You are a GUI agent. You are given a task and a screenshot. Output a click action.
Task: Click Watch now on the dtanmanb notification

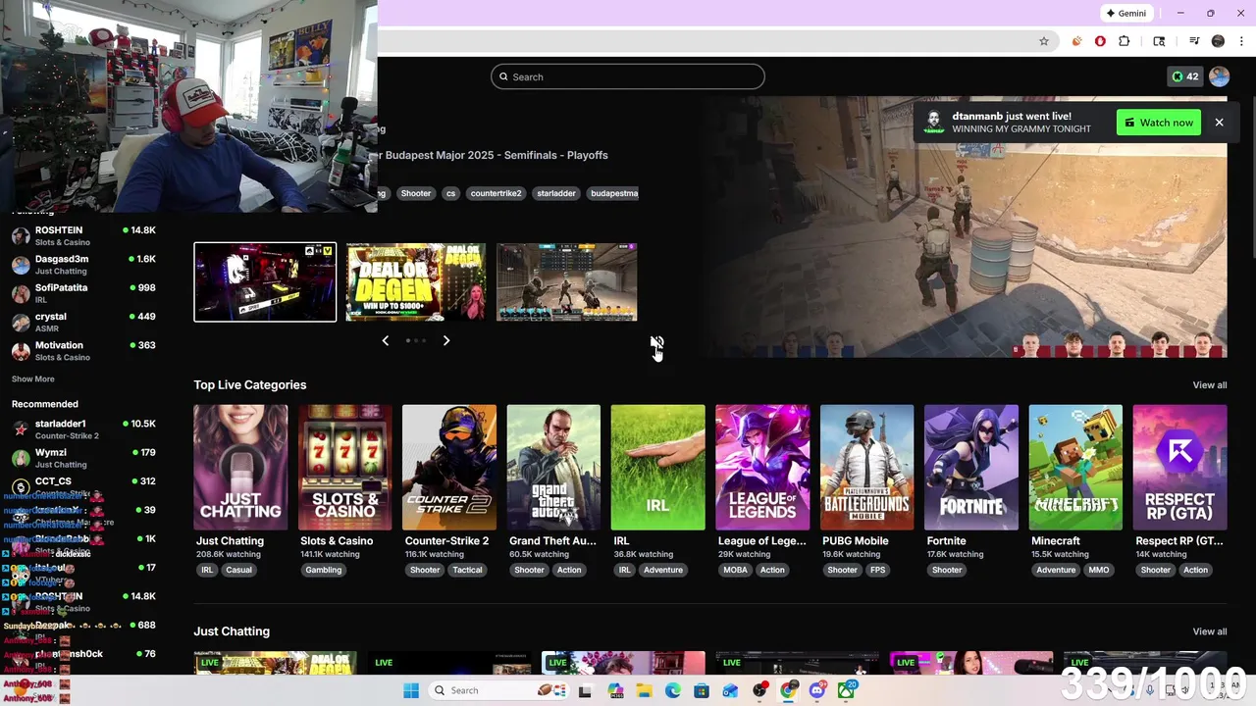pyautogui.click(x=1159, y=123)
